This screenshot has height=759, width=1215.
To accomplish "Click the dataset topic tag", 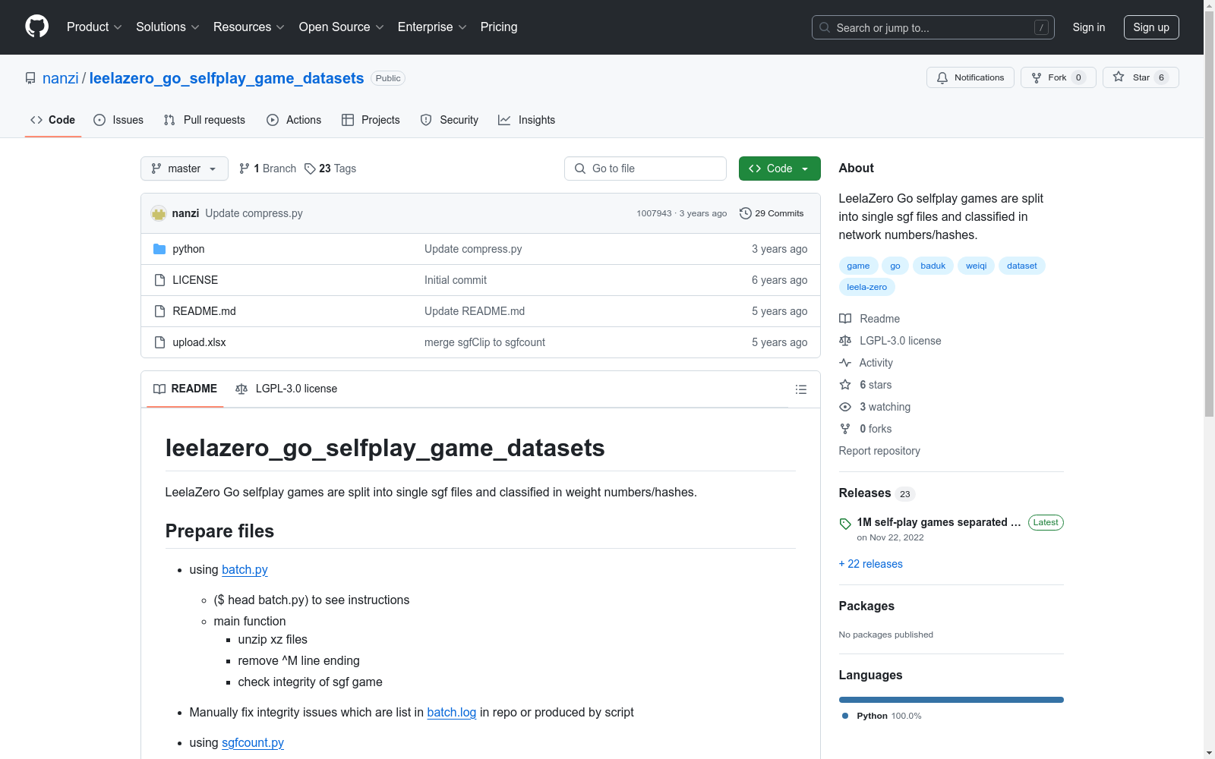I will tap(1022, 266).
